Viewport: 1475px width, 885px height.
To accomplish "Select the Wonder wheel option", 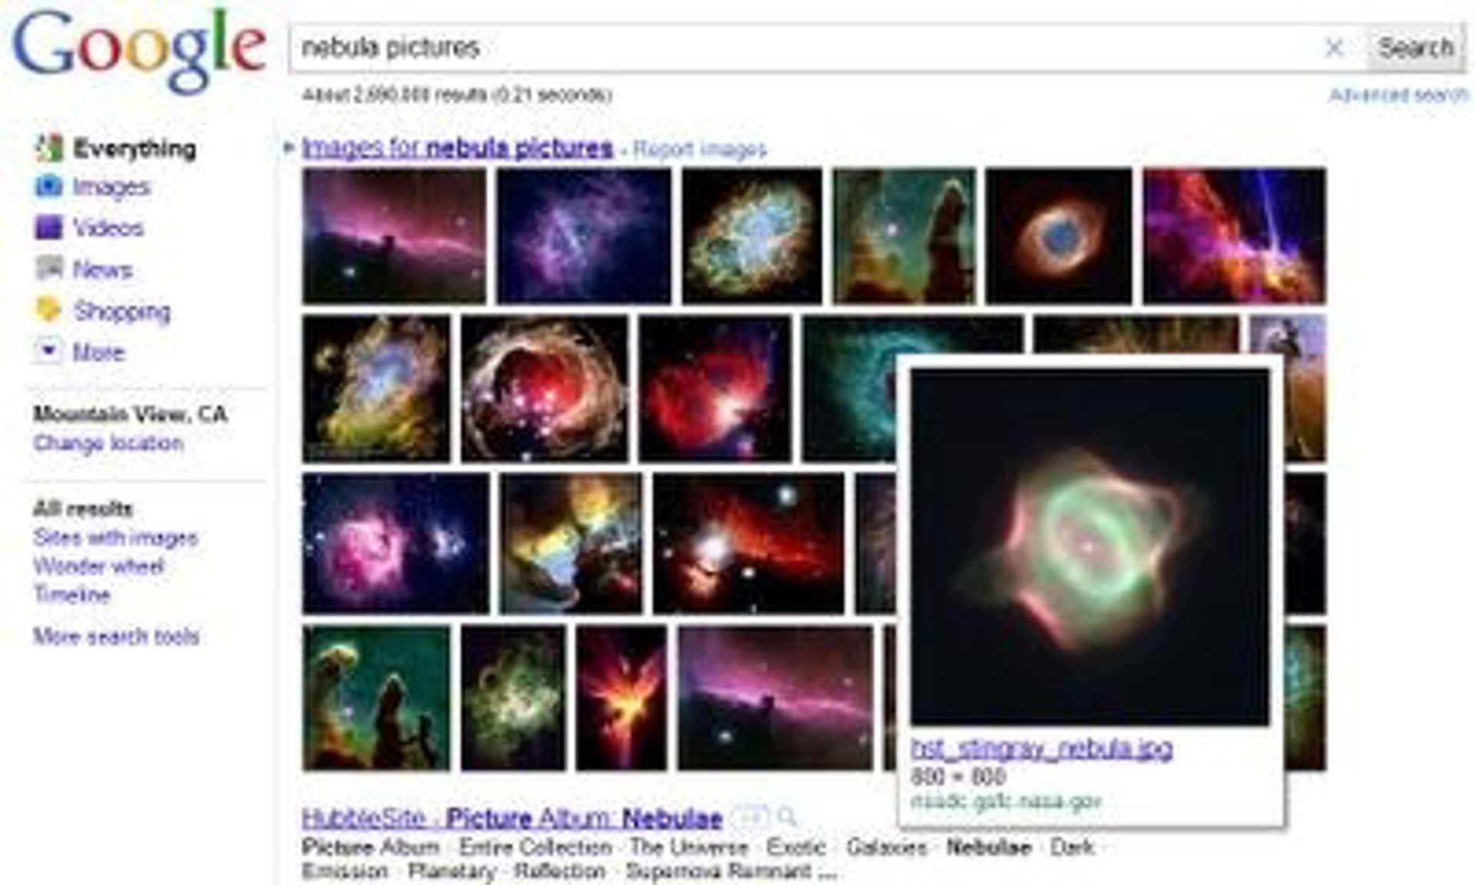I will tap(98, 567).
